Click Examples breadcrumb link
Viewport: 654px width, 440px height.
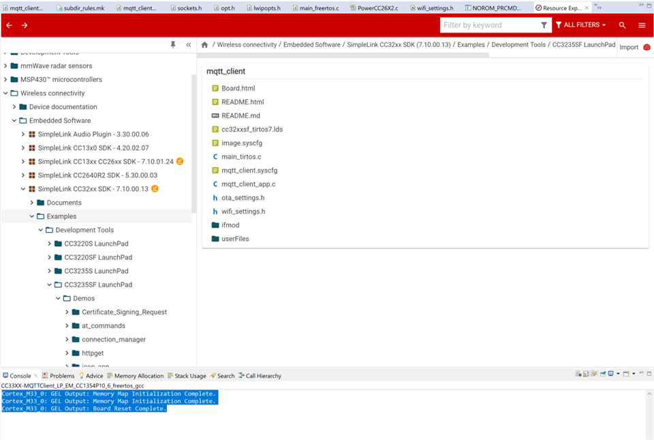point(471,44)
